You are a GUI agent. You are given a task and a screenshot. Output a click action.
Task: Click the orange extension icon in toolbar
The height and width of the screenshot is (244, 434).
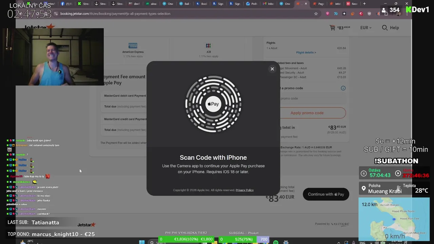(353, 14)
